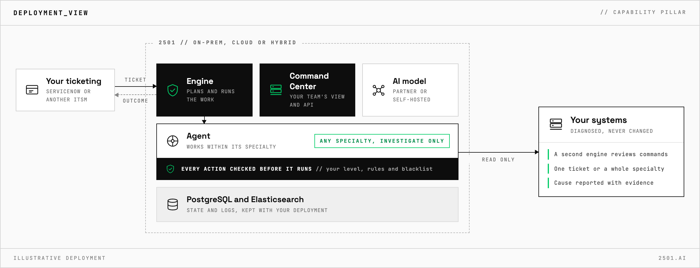Click the 'Your ticketing' heading
This screenshot has width=700, height=268.
(x=74, y=81)
